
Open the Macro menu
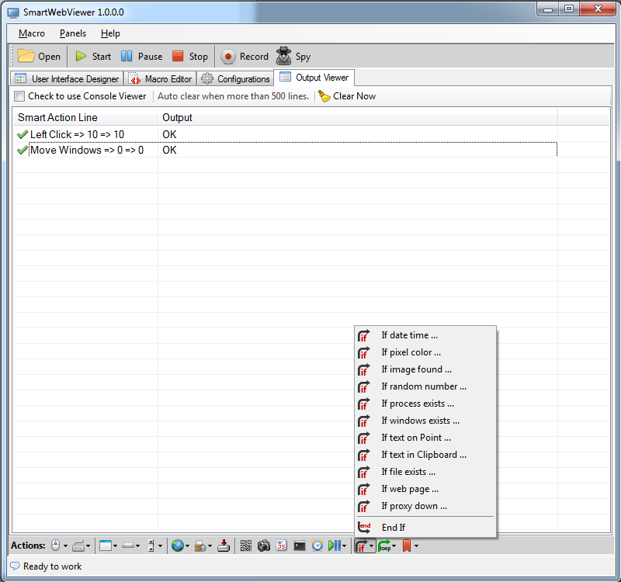[32, 33]
